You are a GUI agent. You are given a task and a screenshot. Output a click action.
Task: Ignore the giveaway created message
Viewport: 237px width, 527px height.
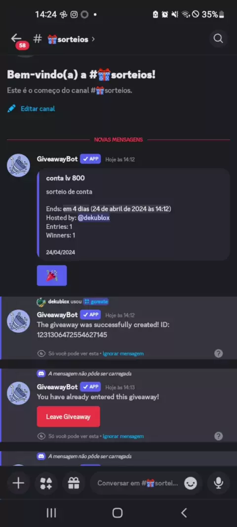pyautogui.click(x=123, y=353)
